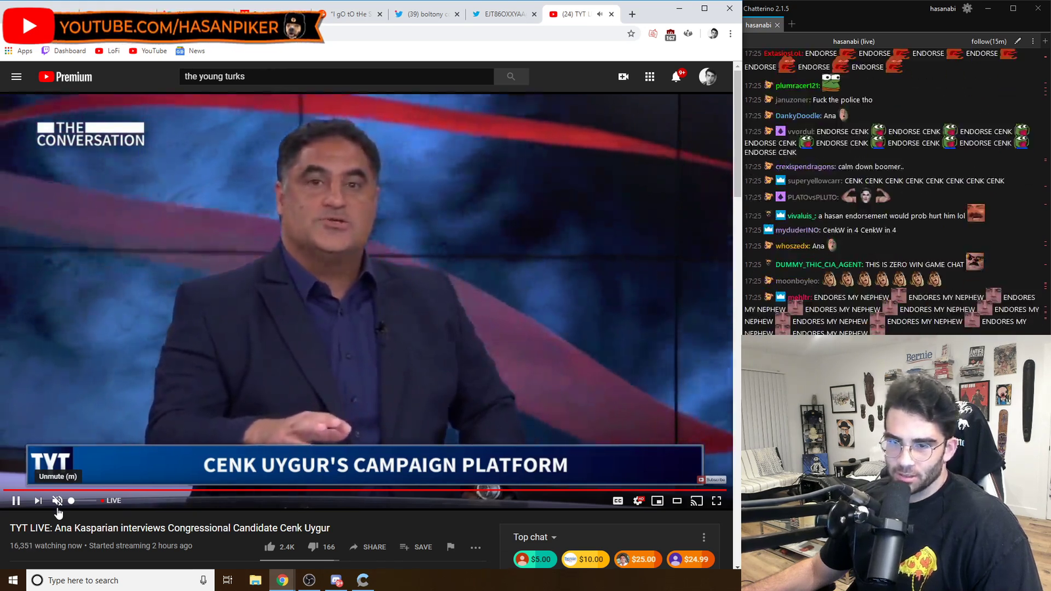Save video to a playlist
This screenshot has width=1051, height=591.
pyautogui.click(x=416, y=546)
